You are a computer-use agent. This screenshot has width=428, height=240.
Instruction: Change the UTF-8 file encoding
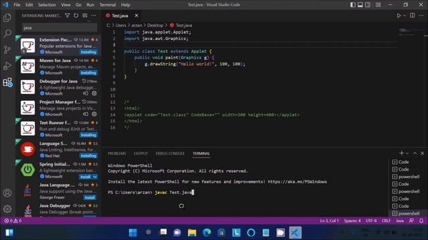pyautogui.click(x=371, y=221)
